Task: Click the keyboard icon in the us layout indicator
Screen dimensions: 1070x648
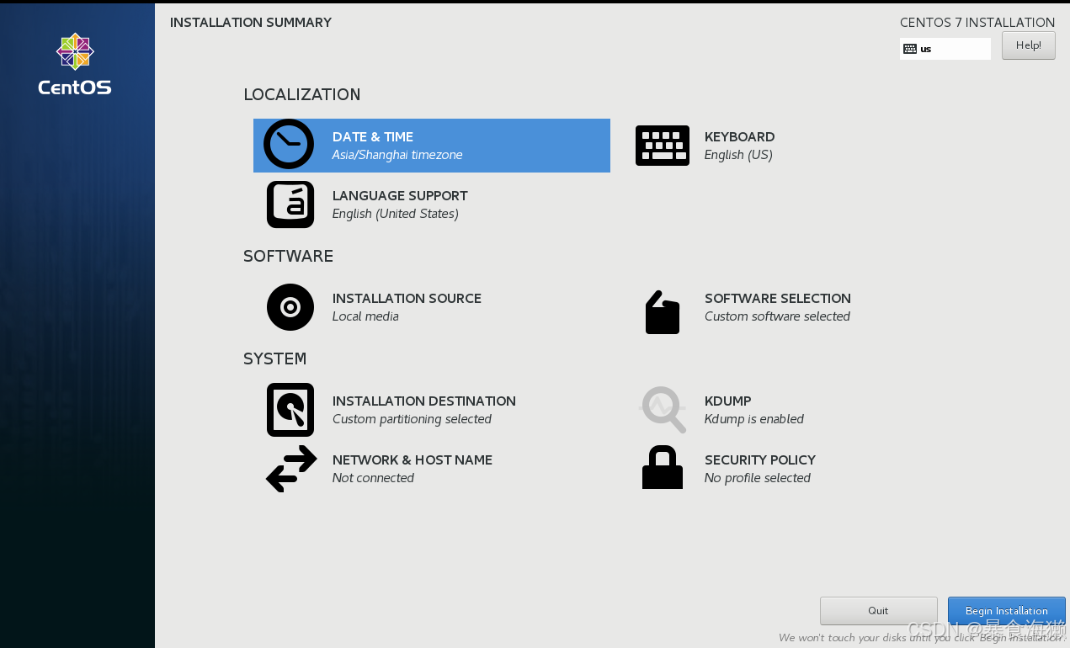Action: pos(910,49)
